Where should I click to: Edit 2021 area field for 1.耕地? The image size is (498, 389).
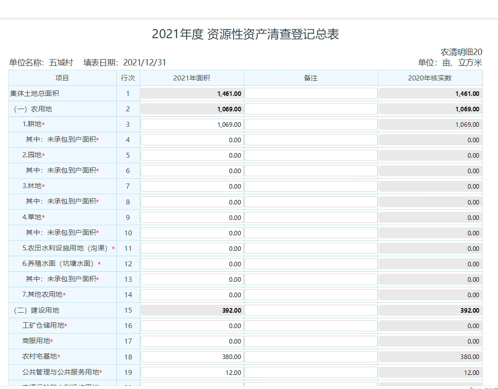[192, 125]
